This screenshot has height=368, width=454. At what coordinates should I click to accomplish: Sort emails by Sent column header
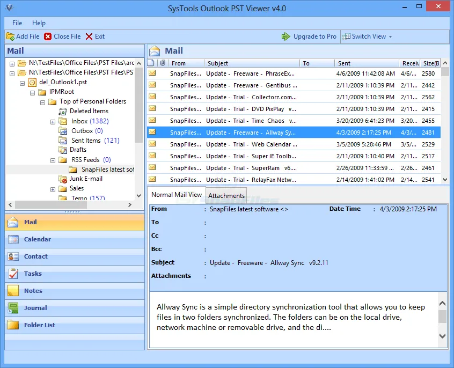[x=367, y=63]
